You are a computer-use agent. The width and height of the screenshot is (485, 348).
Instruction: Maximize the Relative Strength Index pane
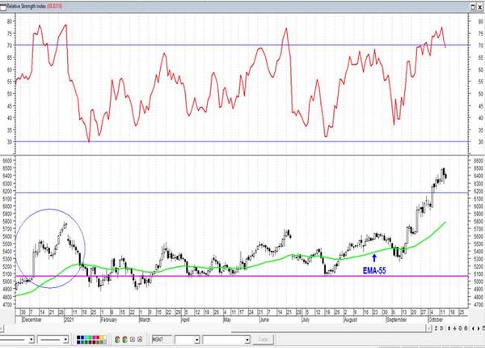pos(473,6)
